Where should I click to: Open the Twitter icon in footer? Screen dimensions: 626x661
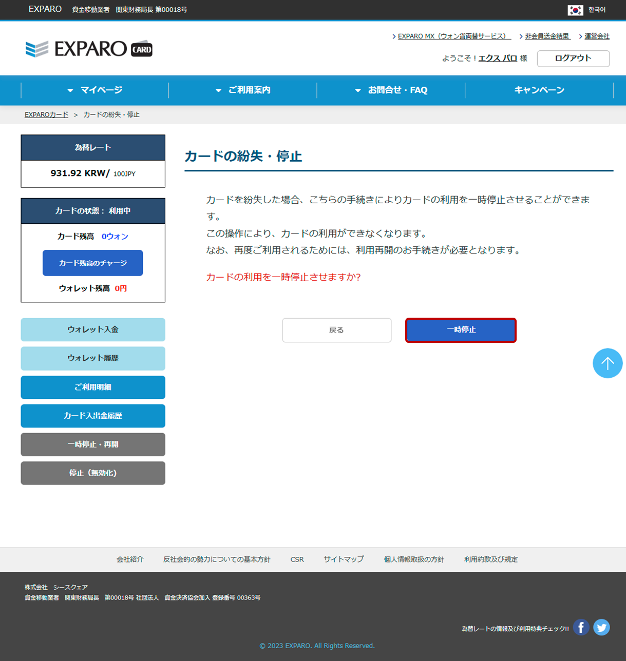pos(601,627)
